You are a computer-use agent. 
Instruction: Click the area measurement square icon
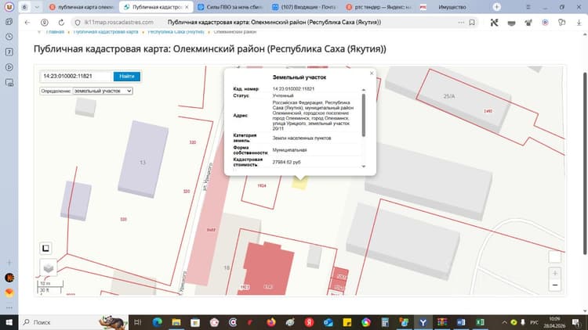click(45, 248)
